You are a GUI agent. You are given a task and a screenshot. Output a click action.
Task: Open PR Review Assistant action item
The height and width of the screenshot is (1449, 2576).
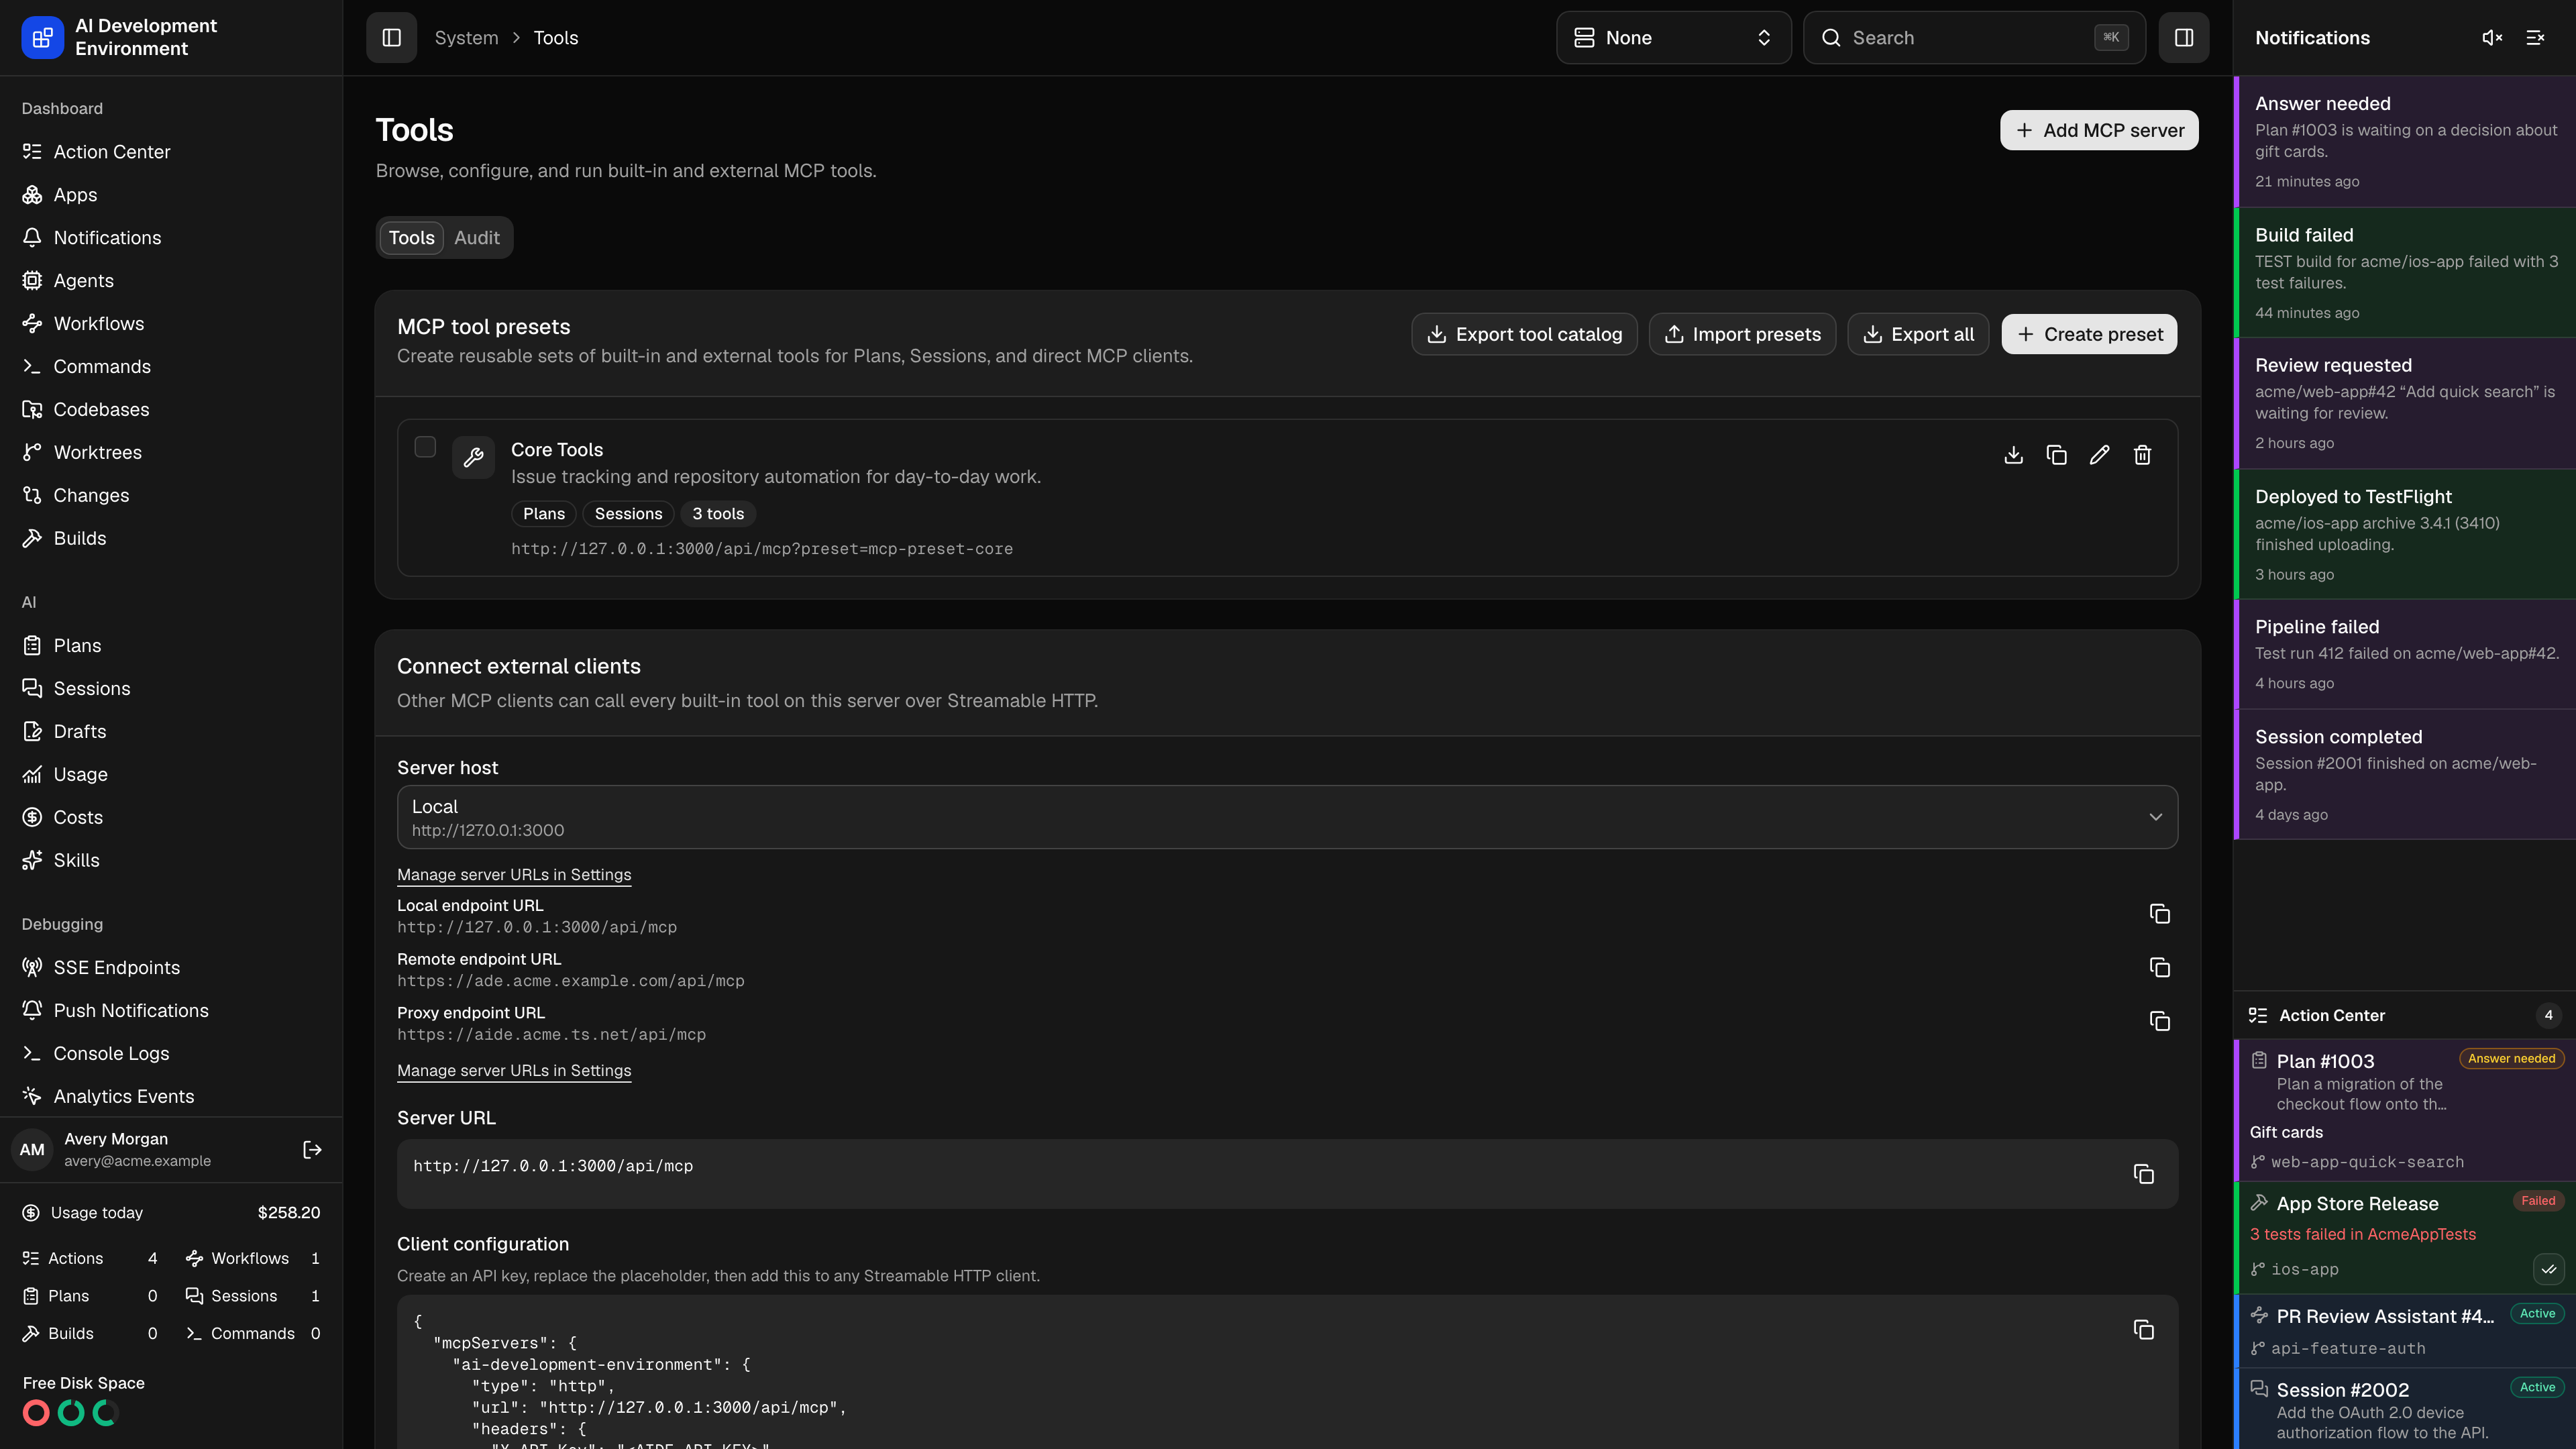tap(2404, 1331)
